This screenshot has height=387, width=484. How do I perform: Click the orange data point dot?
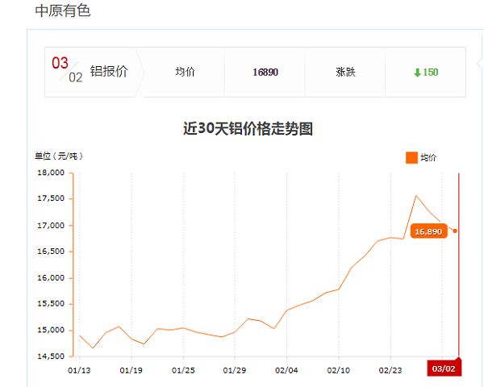455,231
